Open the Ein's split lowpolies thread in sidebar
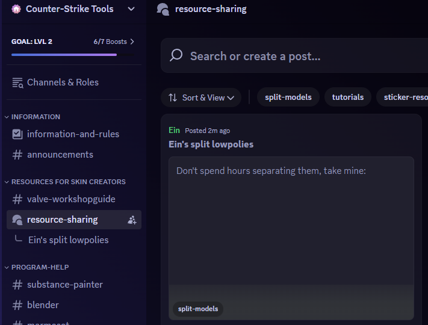The image size is (428, 325). pos(69,240)
